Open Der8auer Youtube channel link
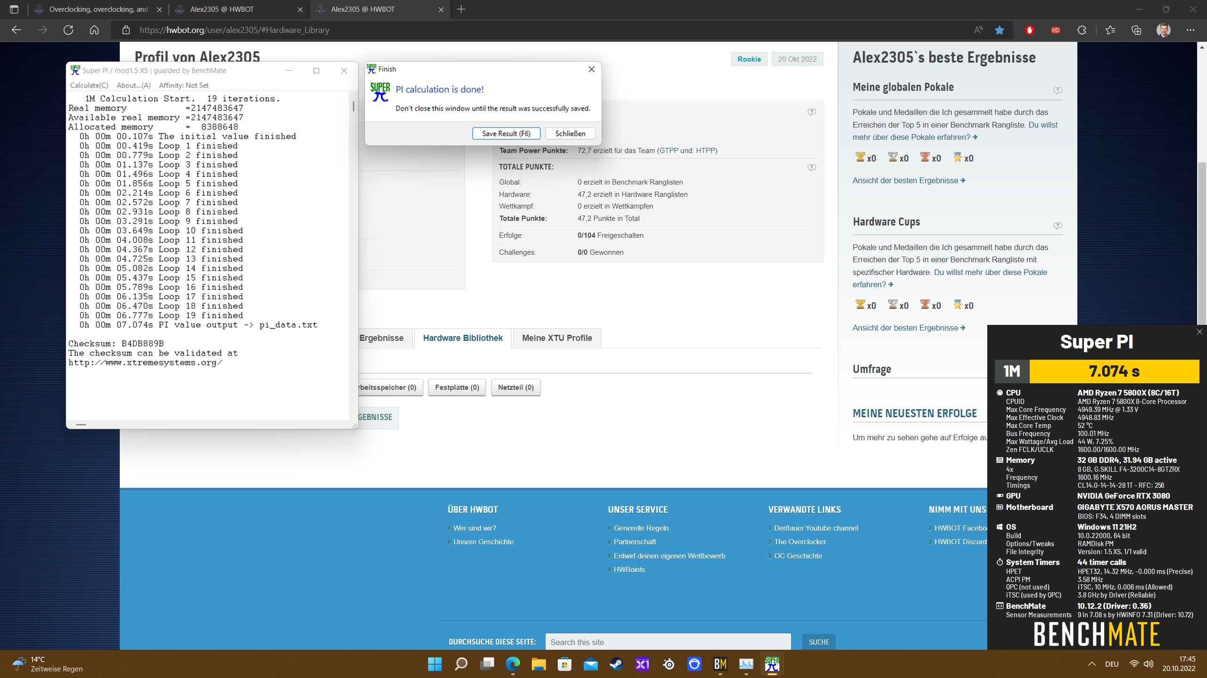Image resolution: width=1207 pixels, height=678 pixels. pyautogui.click(x=816, y=528)
